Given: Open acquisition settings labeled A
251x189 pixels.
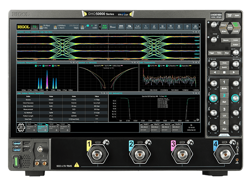Looking at the screenshot, I should [x=55, y=27].
